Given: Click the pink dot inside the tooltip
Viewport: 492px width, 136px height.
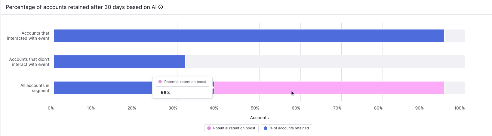Looking at the screenshot, I should (x=160, y=82).
